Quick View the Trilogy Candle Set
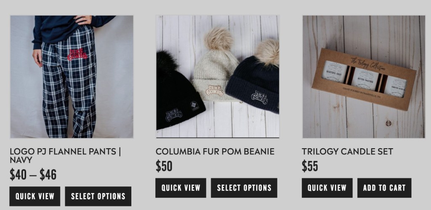Screen dimensions: 431x210 (327, 188)
